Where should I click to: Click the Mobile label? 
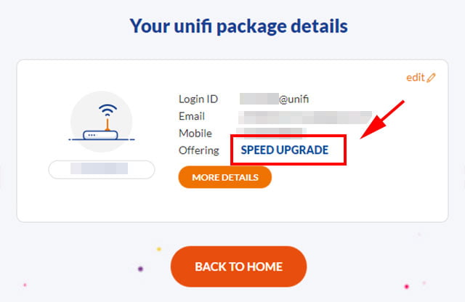pos(195,134)
